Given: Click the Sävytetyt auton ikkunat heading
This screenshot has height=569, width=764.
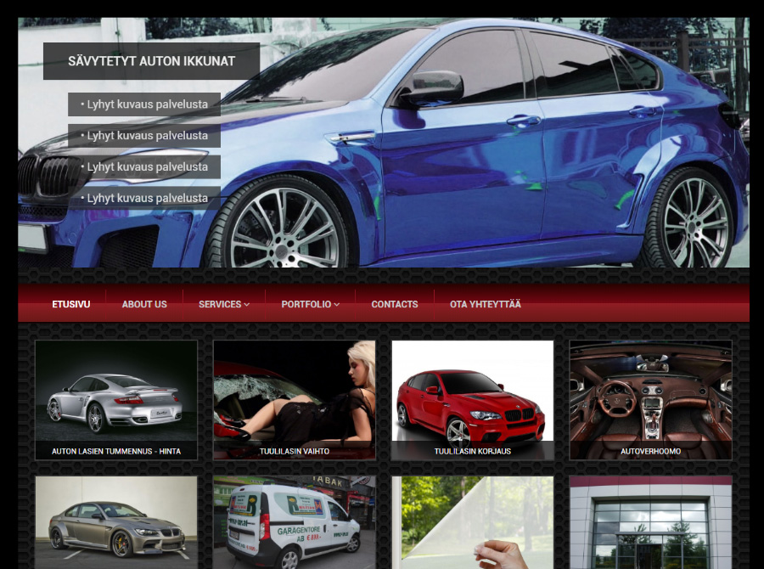Looking at the screenshot, I should coord(152,61).
